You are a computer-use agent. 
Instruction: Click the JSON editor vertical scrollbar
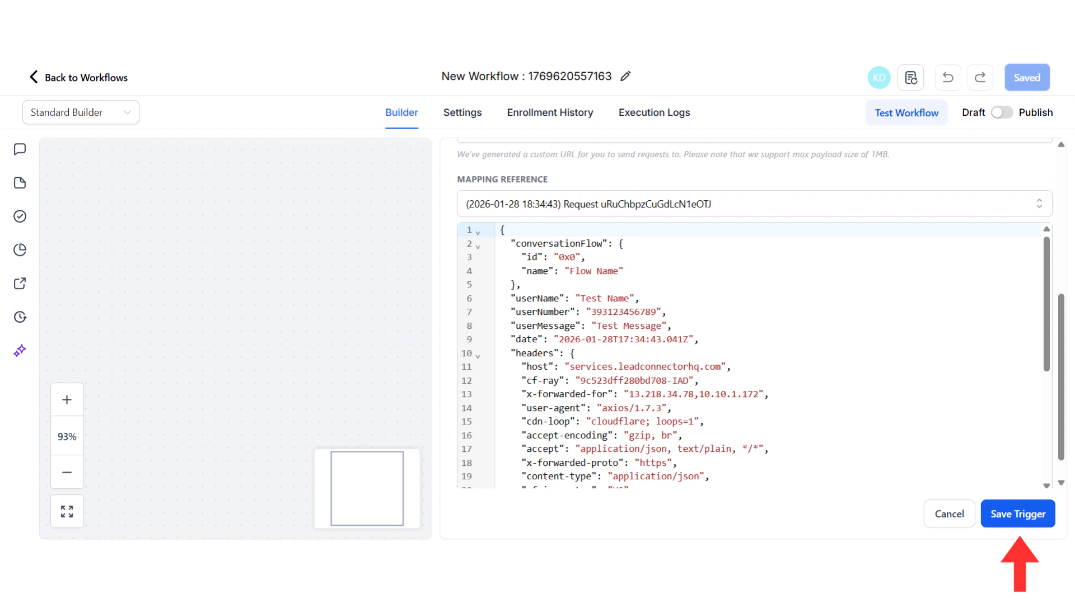(x=1046, y=304)
